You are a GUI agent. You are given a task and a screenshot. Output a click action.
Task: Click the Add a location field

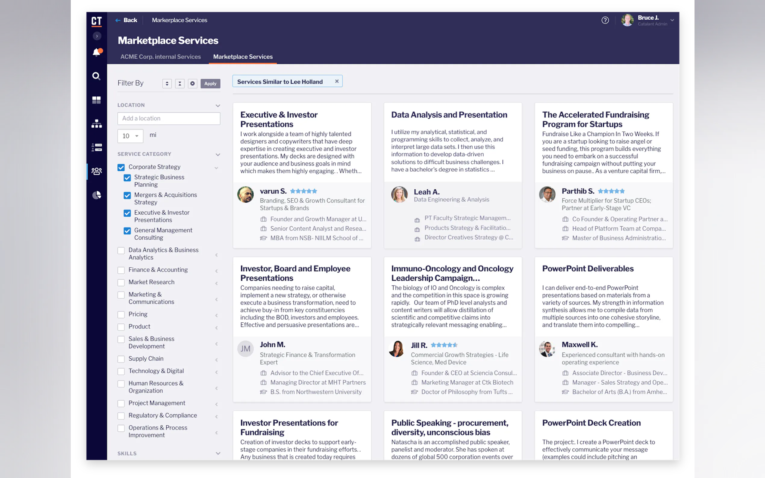click(169, 118)
